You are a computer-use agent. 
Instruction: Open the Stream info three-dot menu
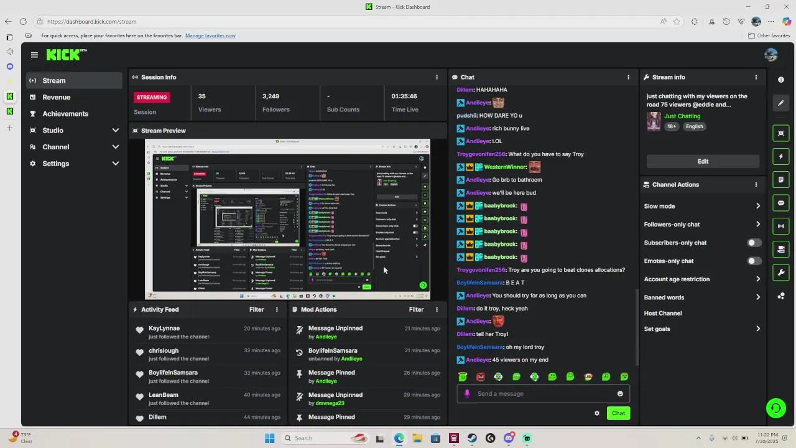756,77
